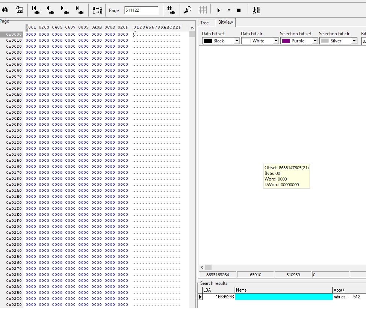
Task: Click the Page number input field
Action: point(141,10)
